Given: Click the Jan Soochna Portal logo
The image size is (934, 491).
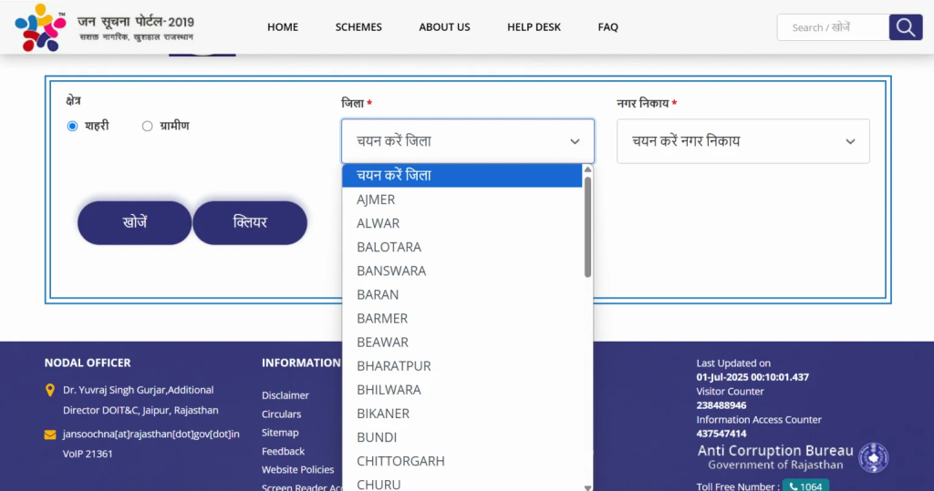Looking at the screenshot, I should [41, 27].
